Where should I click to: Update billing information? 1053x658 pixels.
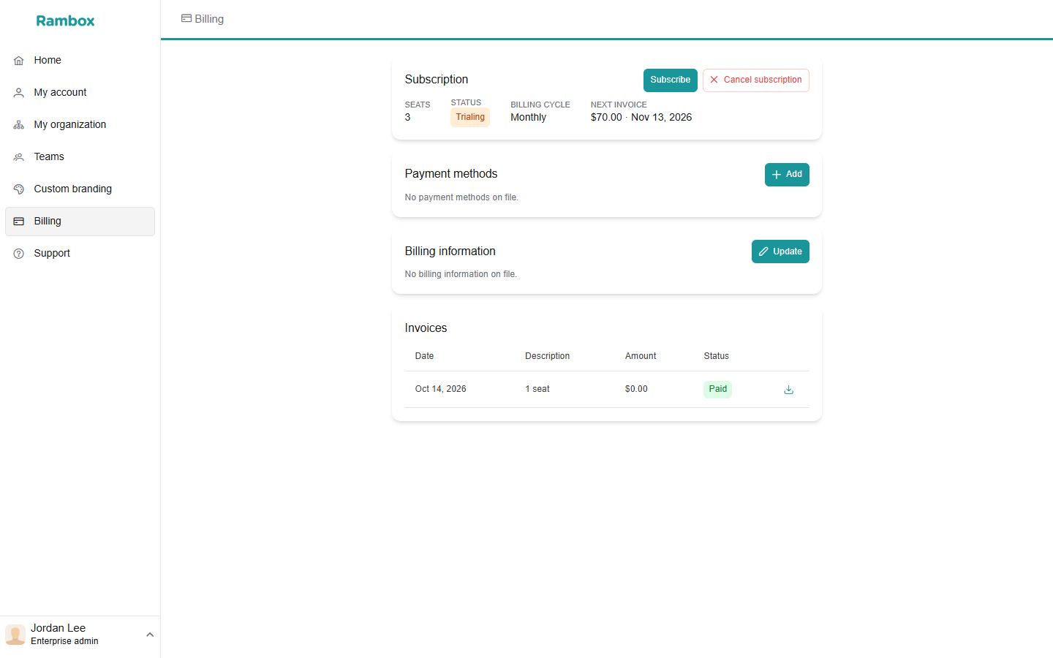click(x=780, y=252)
